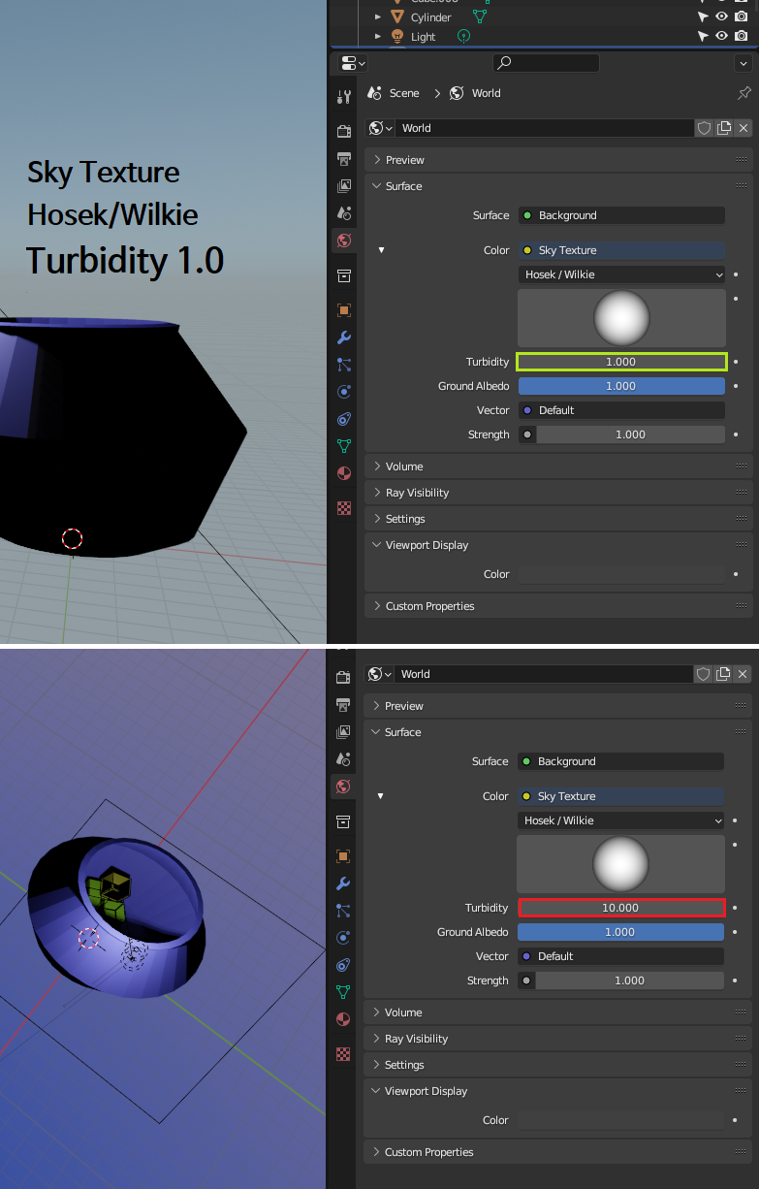Click the Default vector input, upper editor
The image size is (759, 1189).
point(621,410)
